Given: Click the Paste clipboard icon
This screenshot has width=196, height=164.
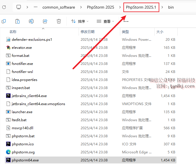Looking at the screenshot, I should [18, 21].
